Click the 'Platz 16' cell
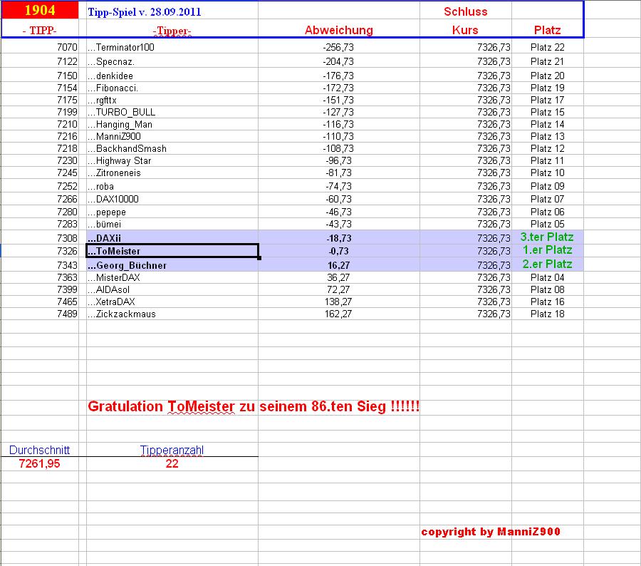 pos(548,302)
